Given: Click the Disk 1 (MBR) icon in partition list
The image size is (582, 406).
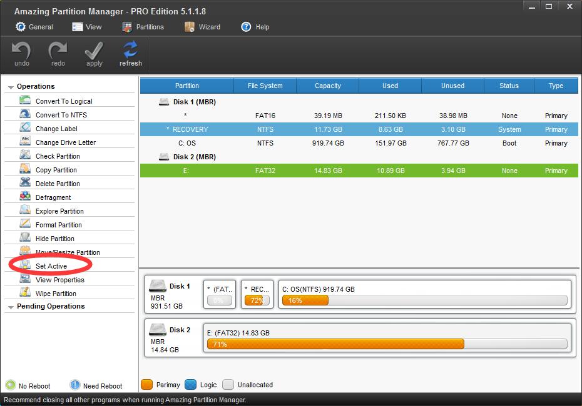Looking at the screenshot, I should coord(164,101).
